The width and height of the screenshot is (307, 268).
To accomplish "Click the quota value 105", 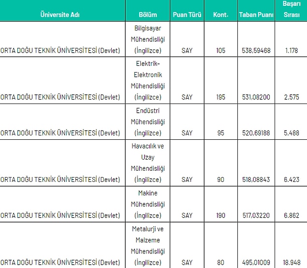I will (220, 50).
